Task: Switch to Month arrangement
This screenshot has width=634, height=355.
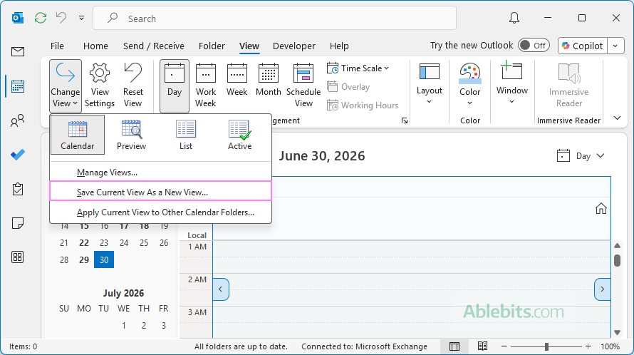Action: point(269,81)
